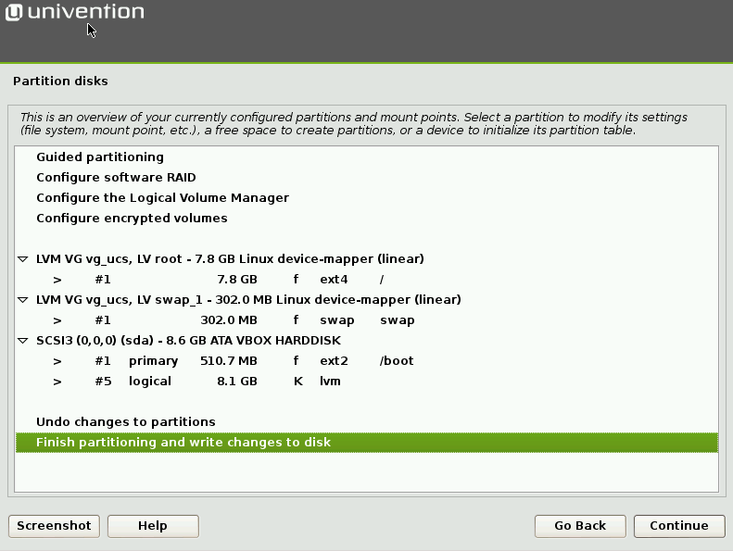This screenshot has width=733, height=551.
Task: Select the 302.0 MB swap partition
Action: pyautogui.click(x=367, y=320)
